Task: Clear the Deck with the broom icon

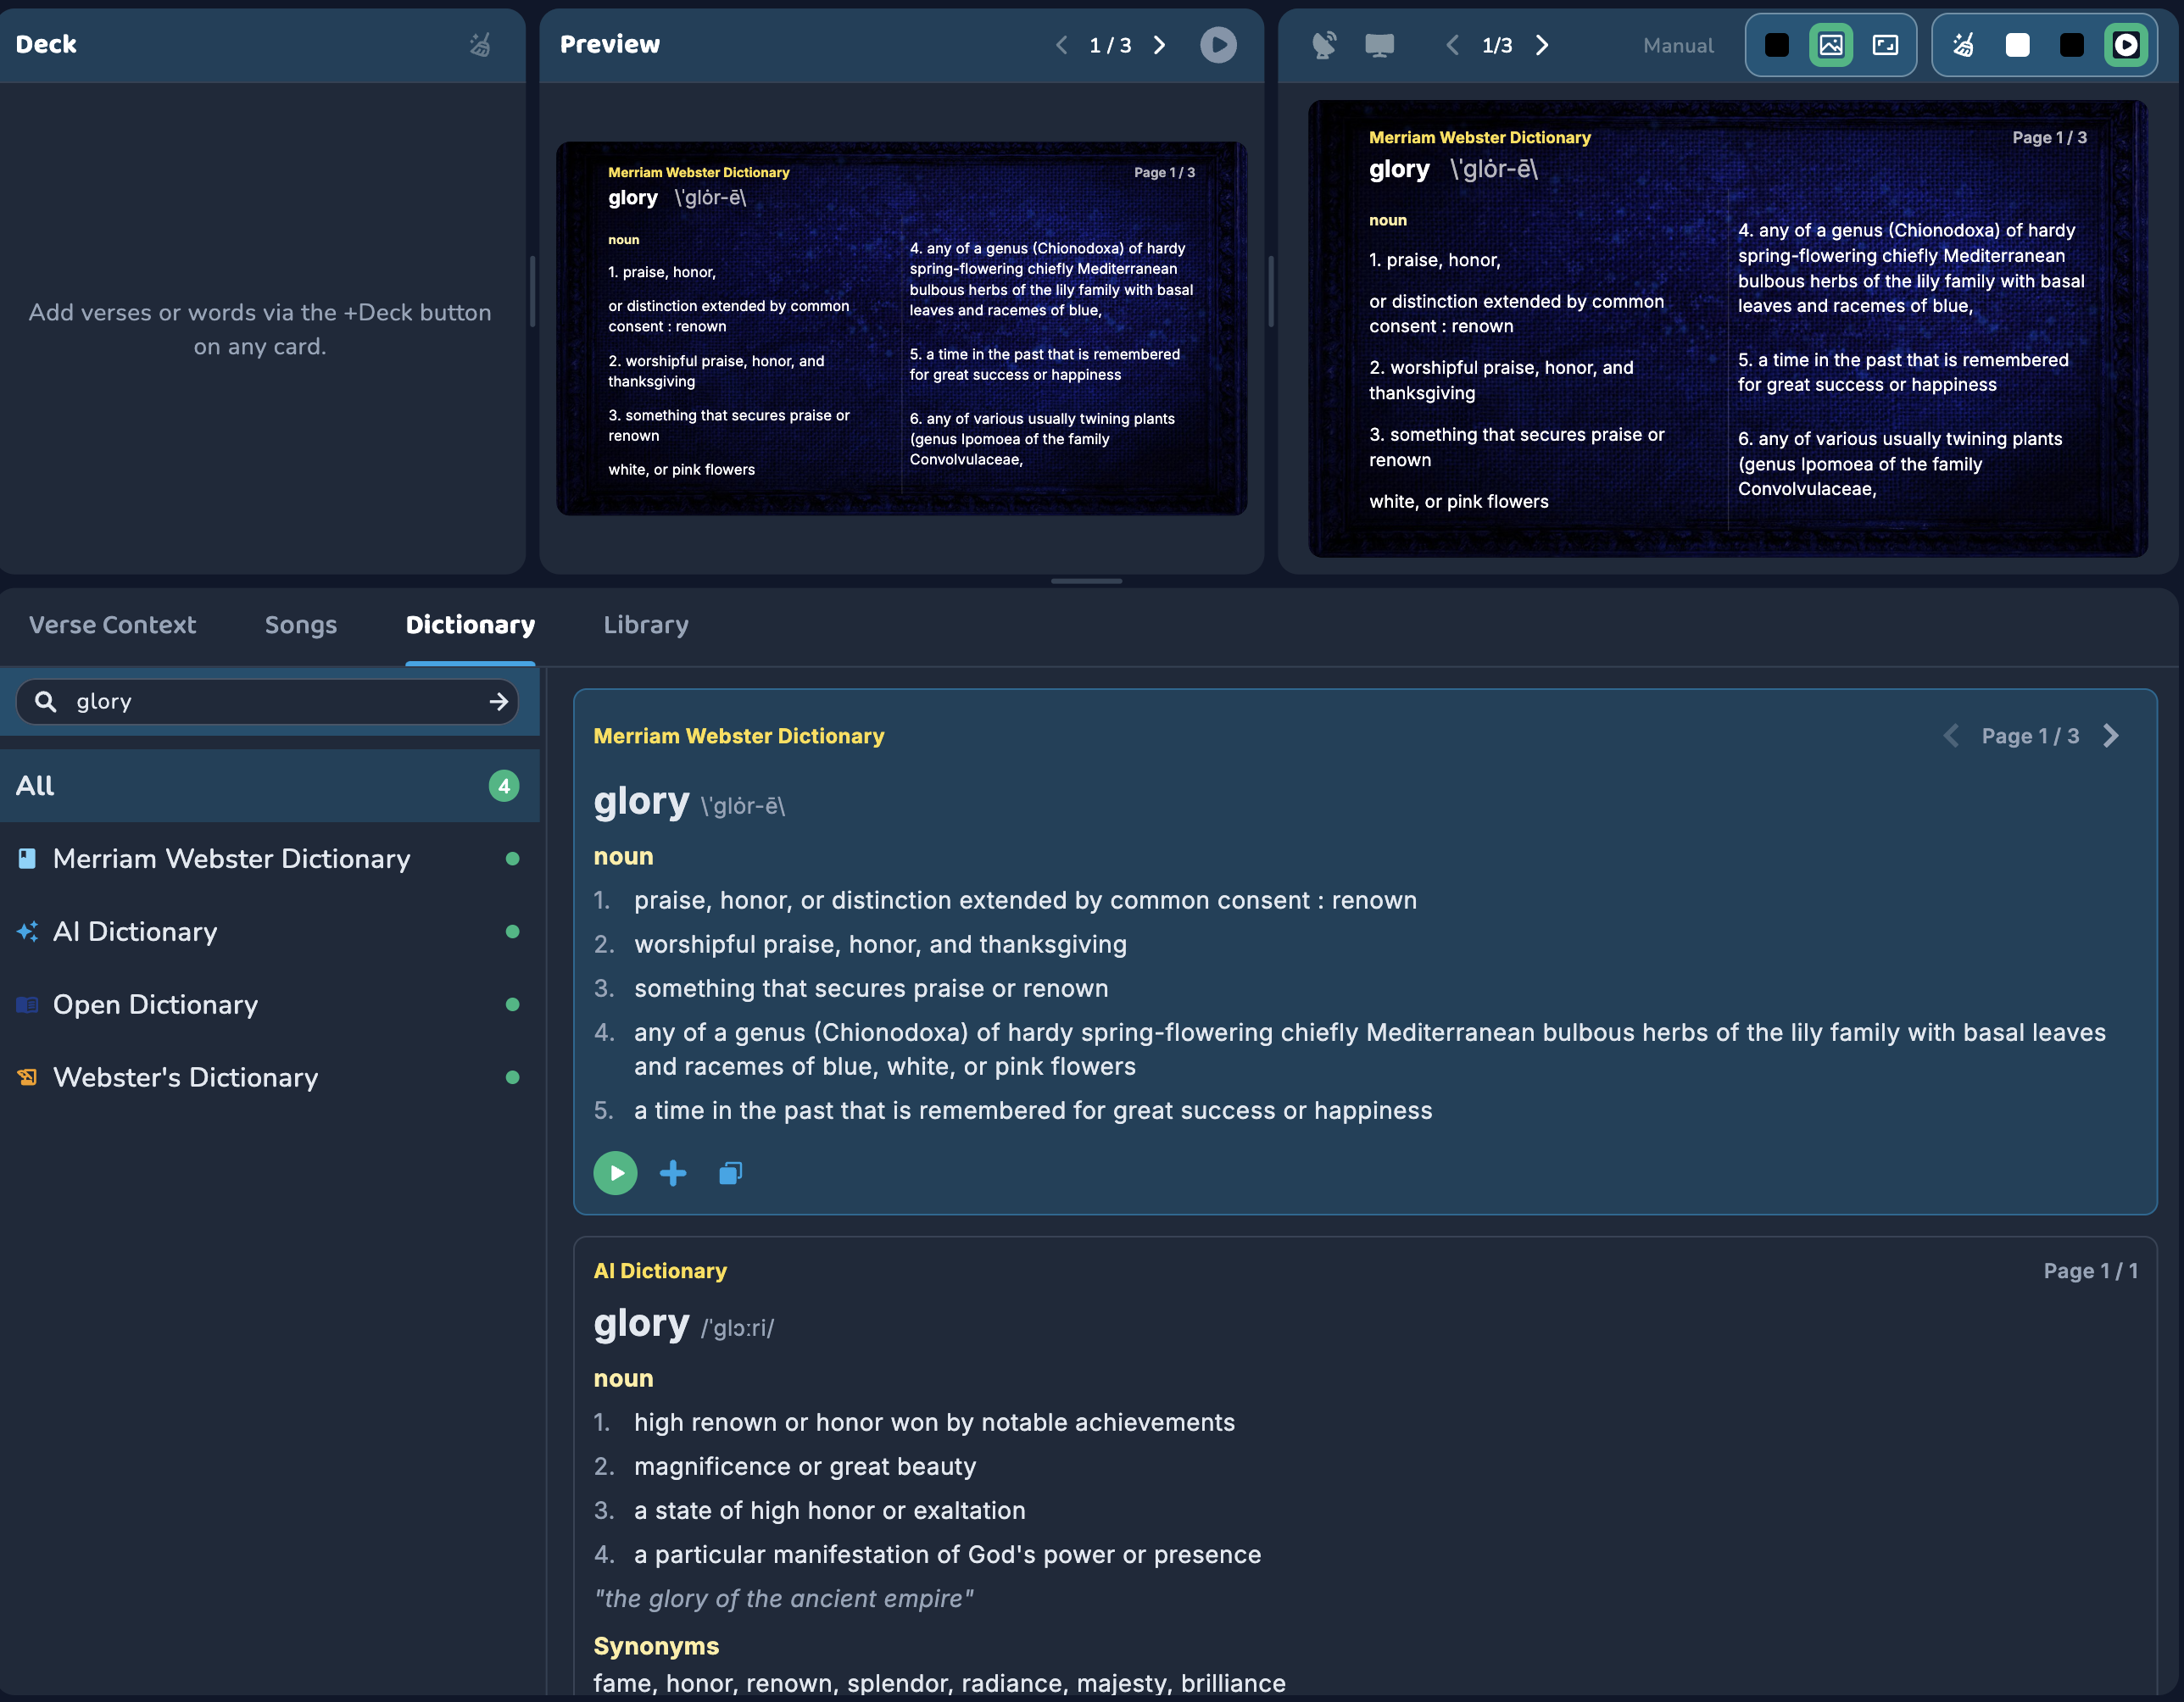Action: [481, 45]
